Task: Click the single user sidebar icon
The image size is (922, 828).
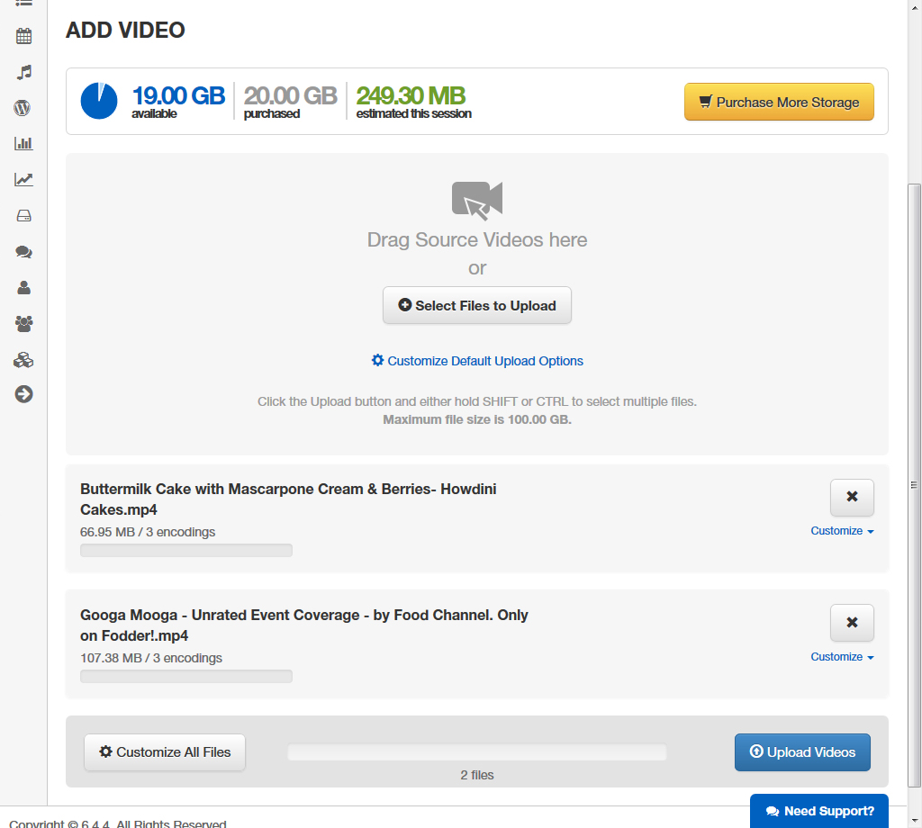Action: tap(23, 288)
